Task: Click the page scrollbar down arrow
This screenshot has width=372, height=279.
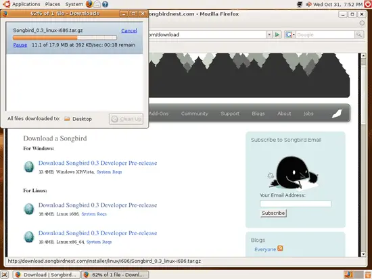Action: pos(363,254)
